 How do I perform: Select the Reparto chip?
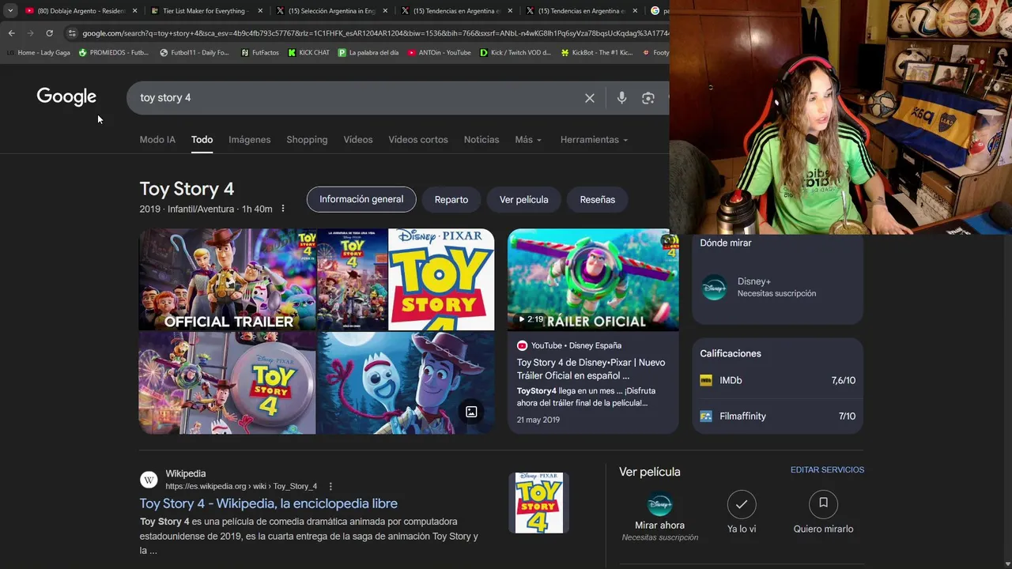point(451,200)
